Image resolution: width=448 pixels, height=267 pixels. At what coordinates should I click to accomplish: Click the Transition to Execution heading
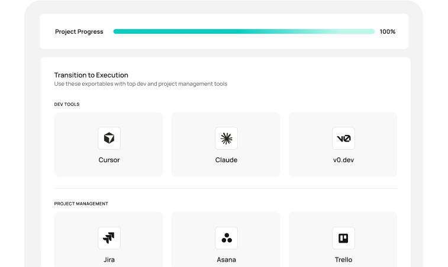tap(91, 75)
